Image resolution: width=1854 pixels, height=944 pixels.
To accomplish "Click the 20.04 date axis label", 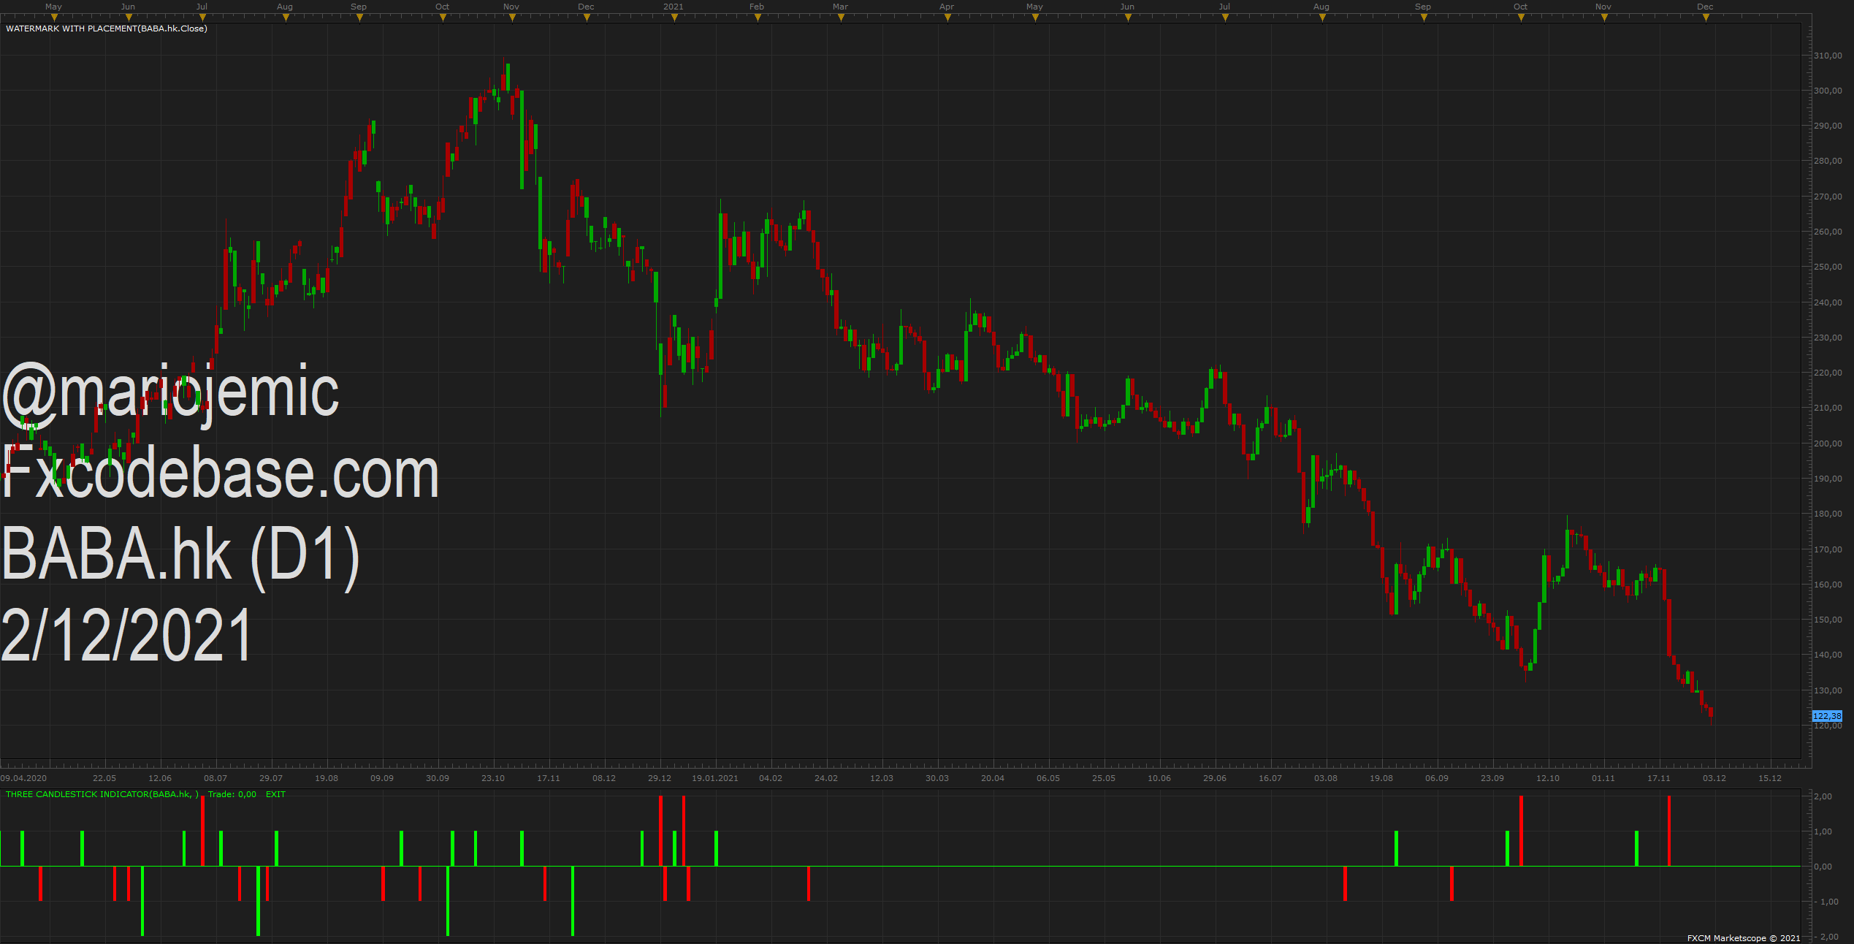I will pos(993,778).
